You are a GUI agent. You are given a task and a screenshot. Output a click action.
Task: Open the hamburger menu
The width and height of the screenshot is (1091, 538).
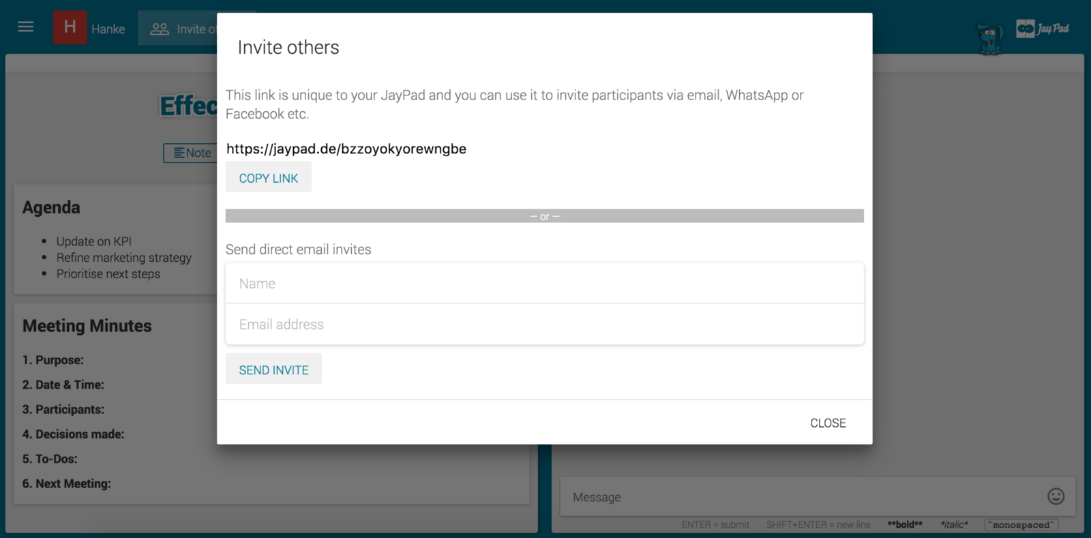(x=26, y=27)
